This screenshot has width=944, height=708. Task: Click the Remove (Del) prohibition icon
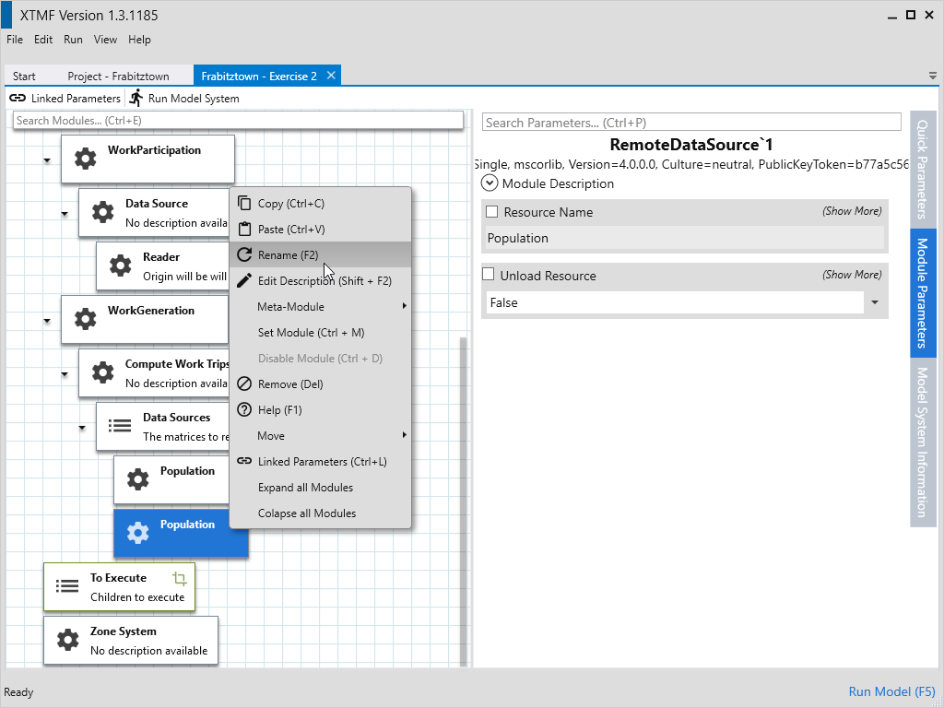tap(244, 384)
